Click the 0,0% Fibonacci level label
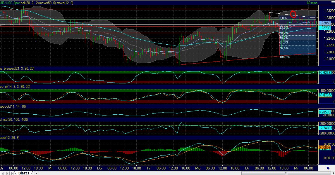Image resolution: width=335 pixels, height=175 pixels. point(283,18)
